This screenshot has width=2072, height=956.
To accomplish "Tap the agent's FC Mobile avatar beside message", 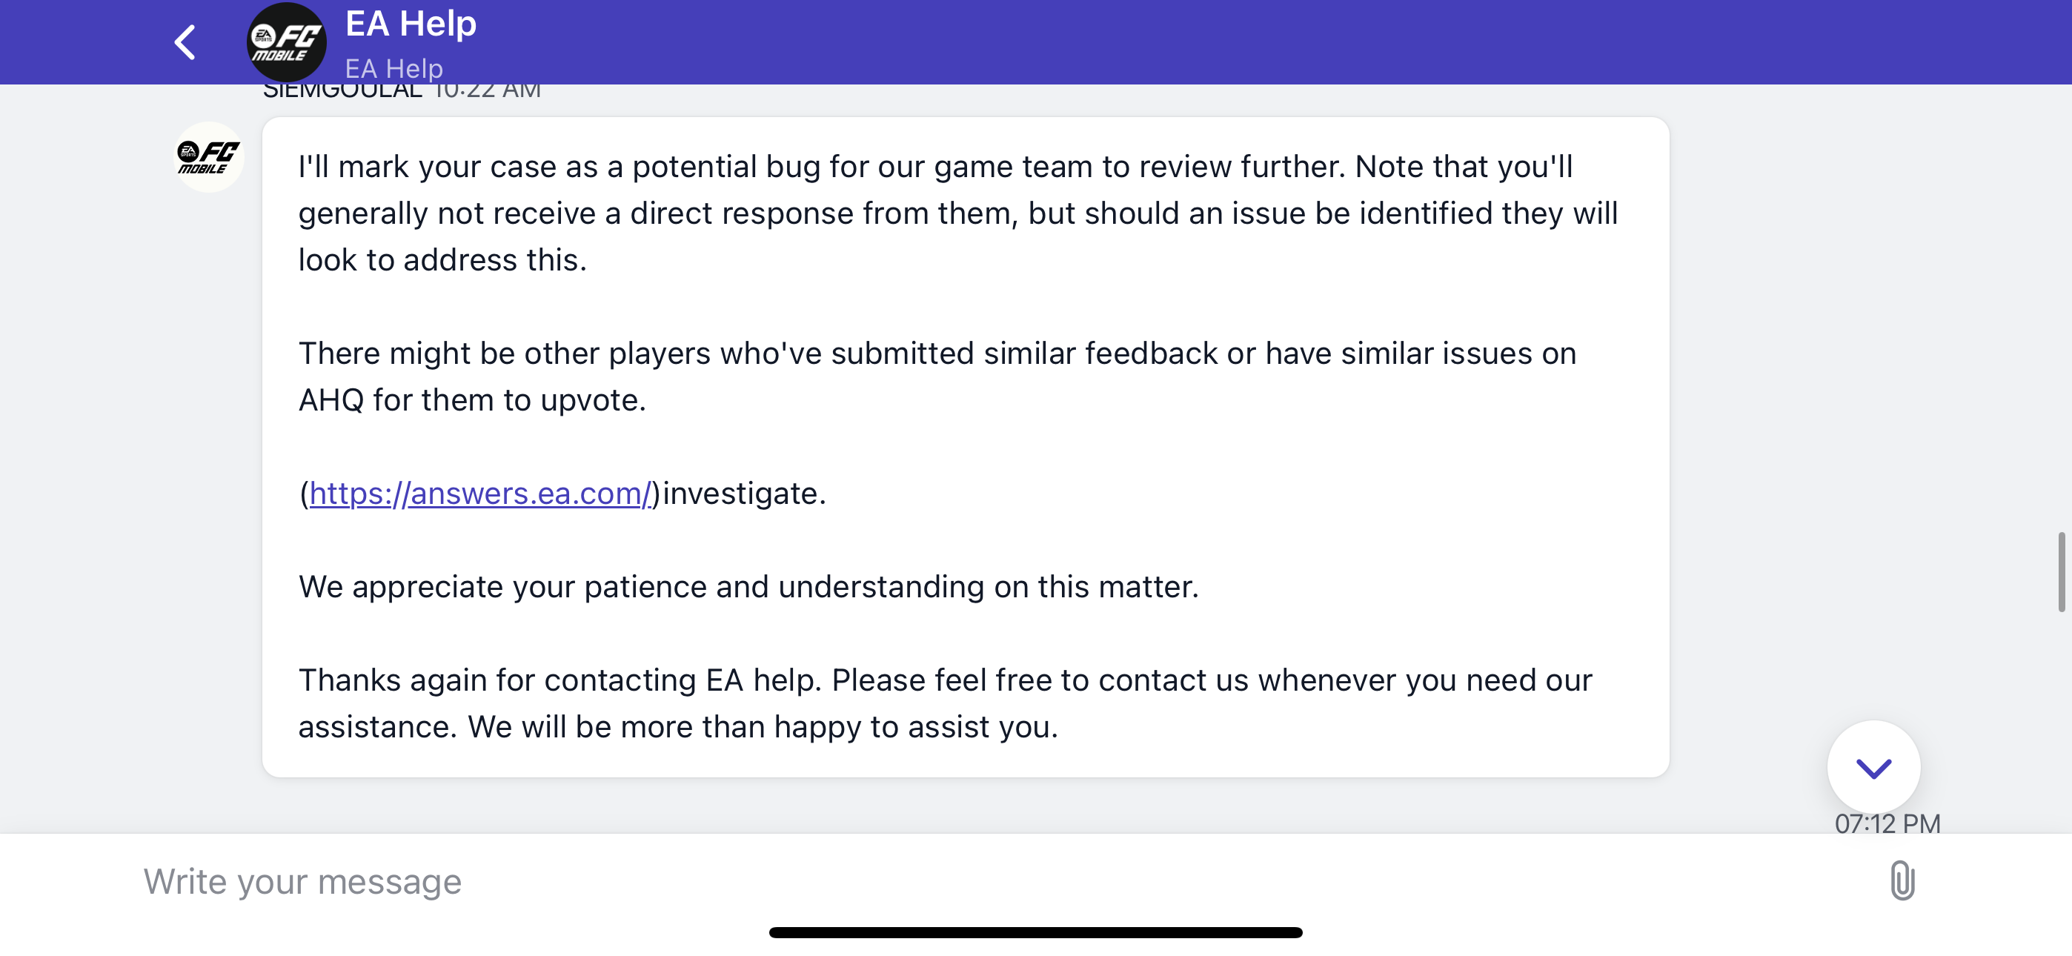I will [x=209, y=157].
